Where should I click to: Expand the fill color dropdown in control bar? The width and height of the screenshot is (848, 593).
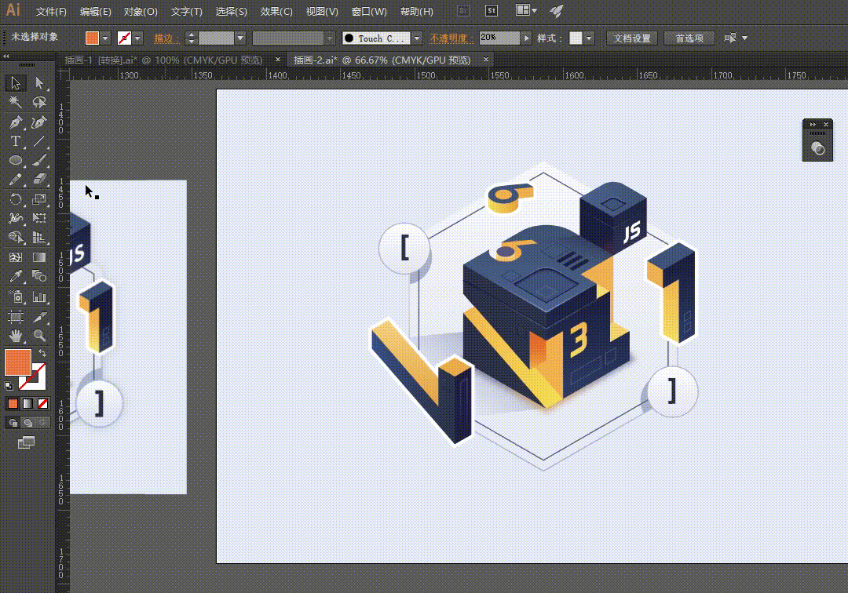pos(105,38)
